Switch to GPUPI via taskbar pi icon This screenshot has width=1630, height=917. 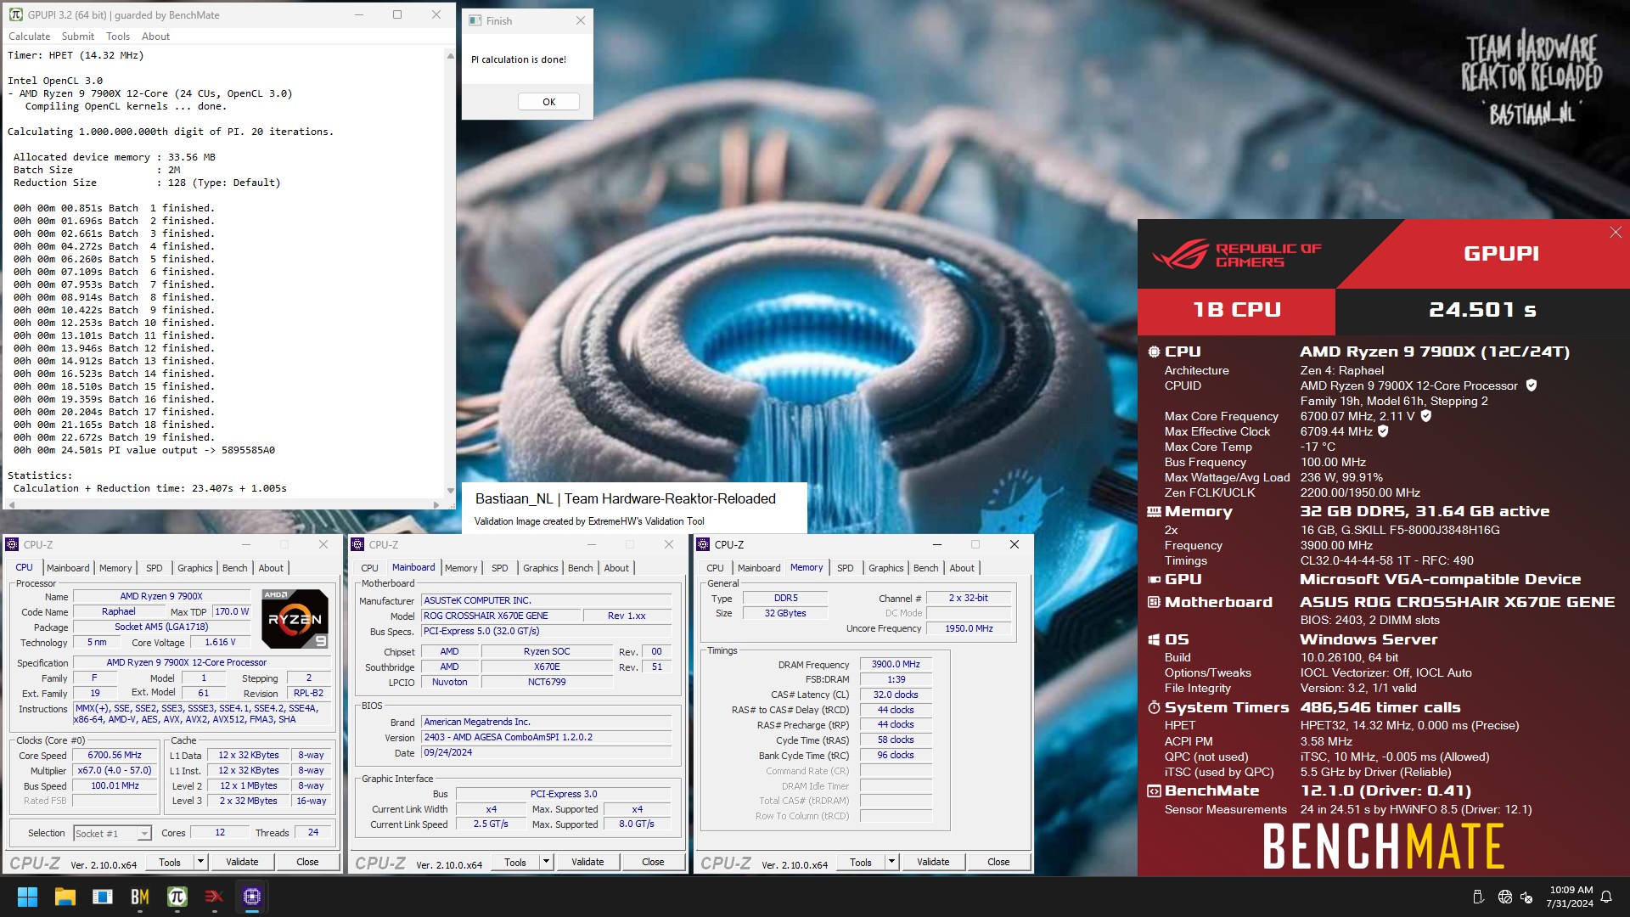177,897
